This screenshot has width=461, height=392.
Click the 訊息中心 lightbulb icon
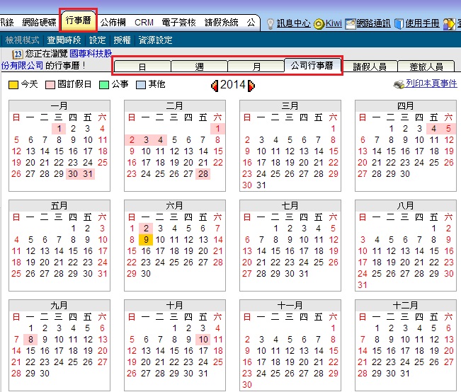[x=270, y=23]
